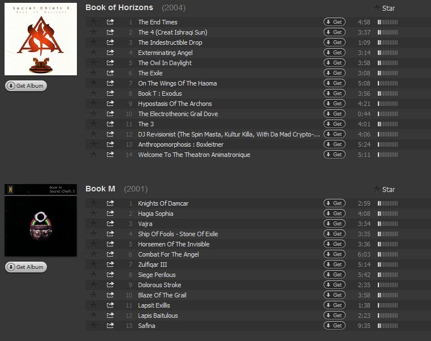
Task: Toggle star on Exterminating Angel track
Action: pos(94,53)
